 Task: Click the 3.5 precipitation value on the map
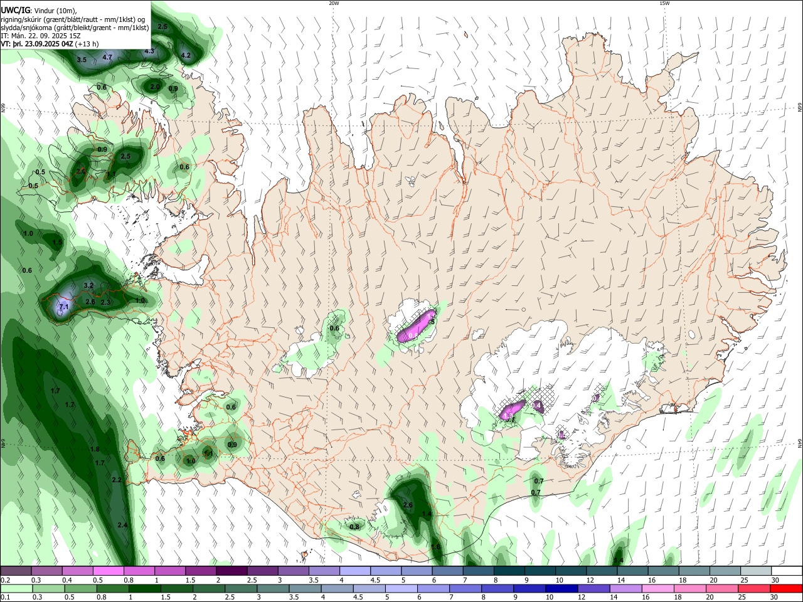click(82, 60)
